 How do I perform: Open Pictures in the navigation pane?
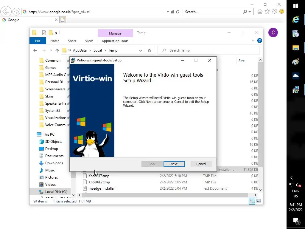[52, 177]
